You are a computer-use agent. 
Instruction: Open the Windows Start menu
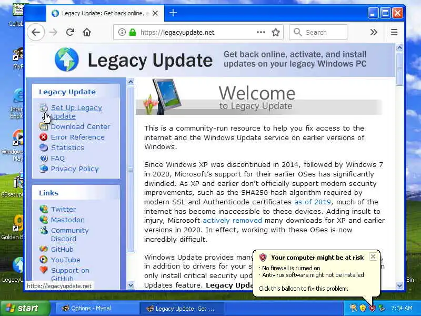pyautogui.click(x=25, y=308)
